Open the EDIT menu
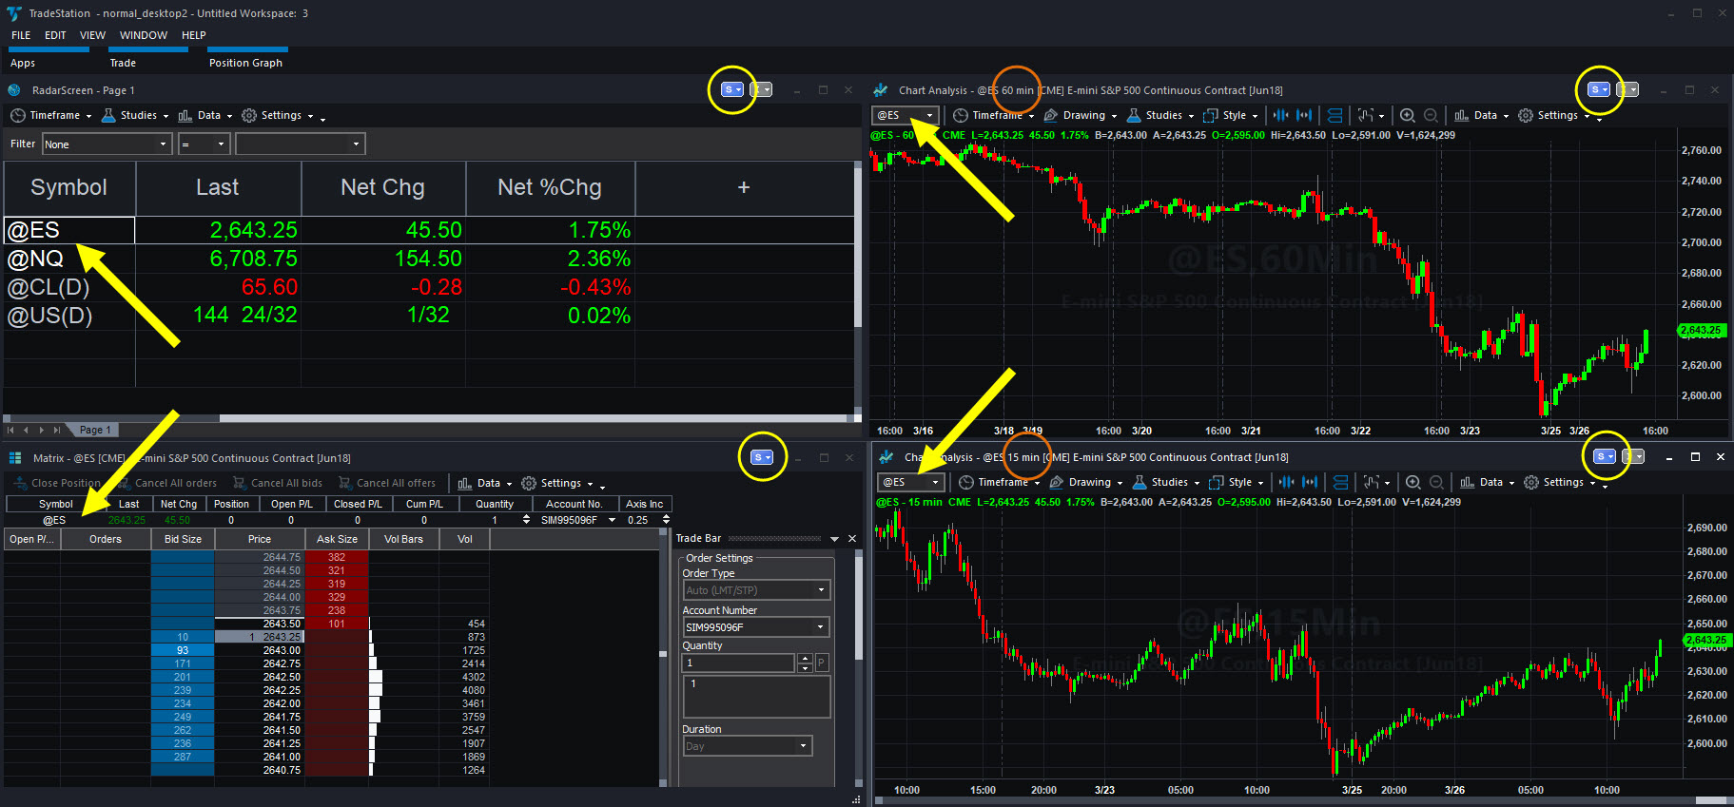The width and height of the screenshot is (1734, 807). tap(55, 35)
